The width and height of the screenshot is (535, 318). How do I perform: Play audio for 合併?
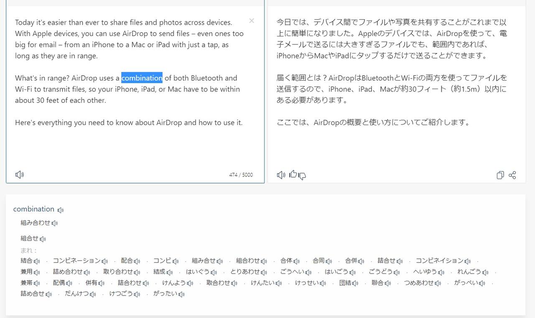coord(361,261)
